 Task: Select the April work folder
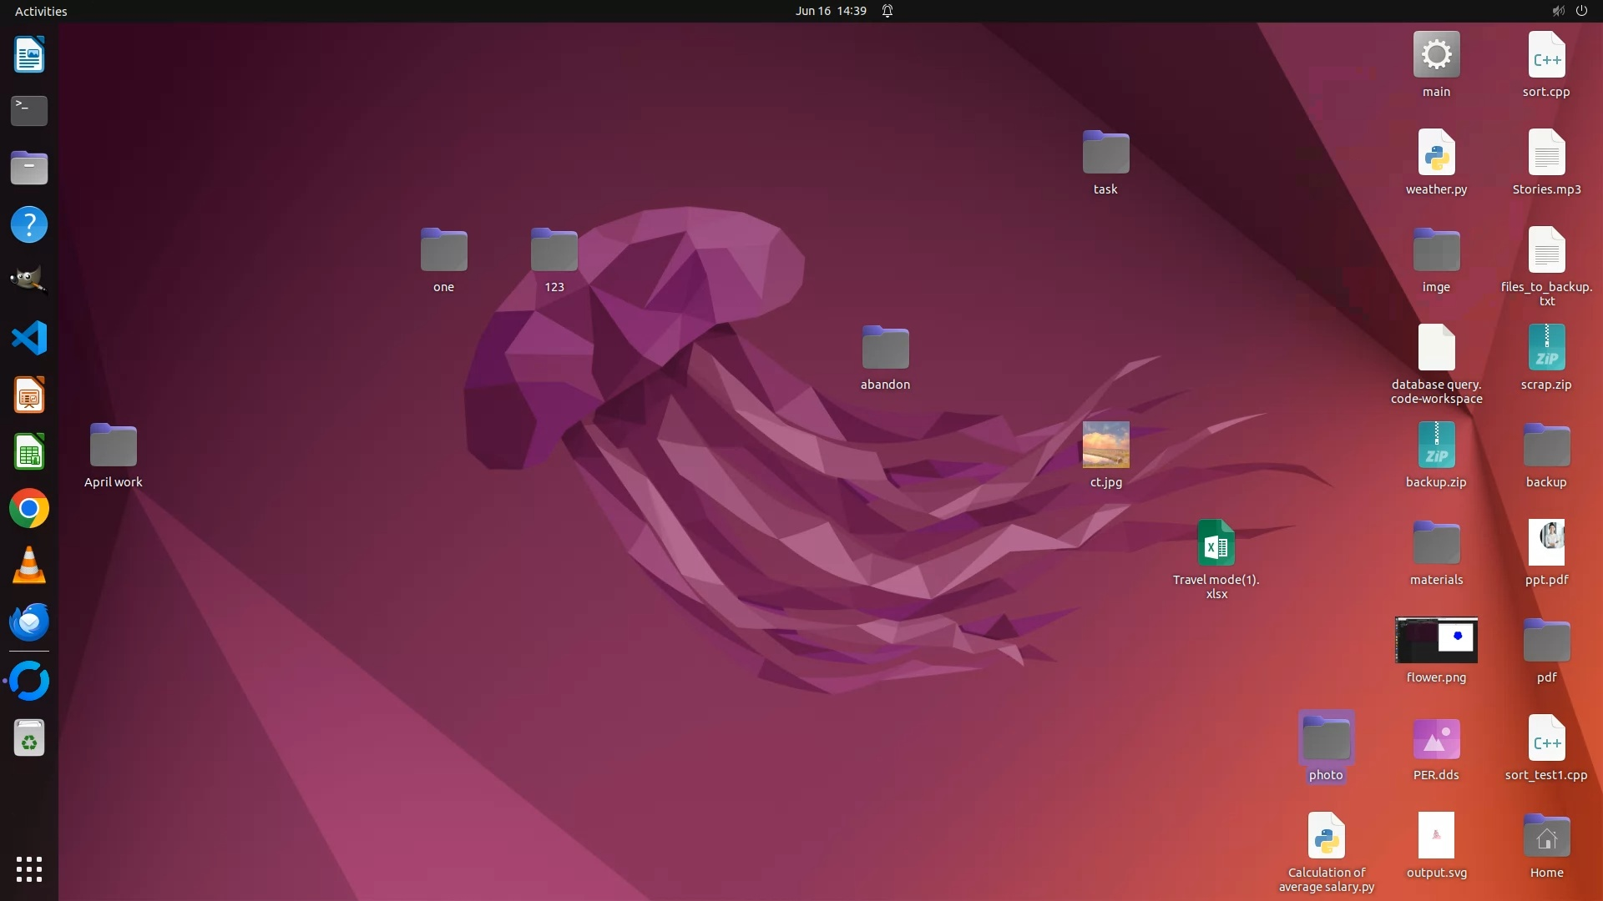click(114, 445)
